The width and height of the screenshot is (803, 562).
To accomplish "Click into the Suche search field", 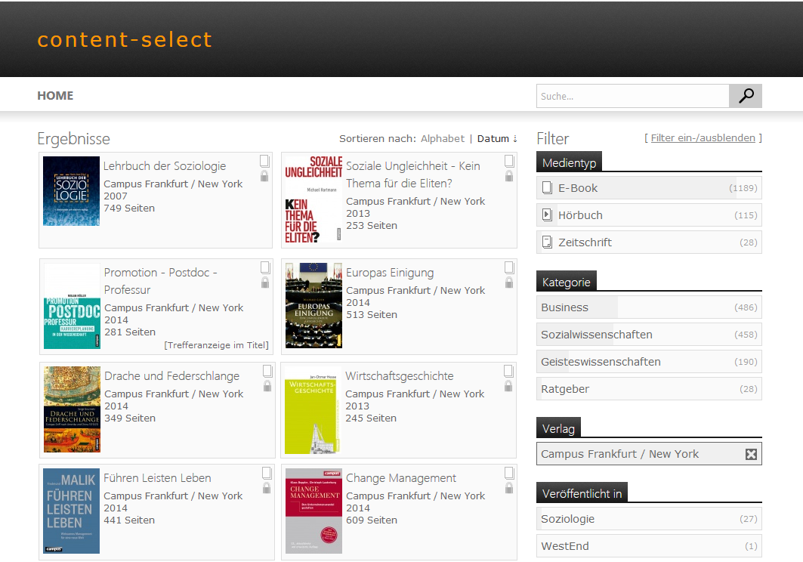I will (632, 96).
